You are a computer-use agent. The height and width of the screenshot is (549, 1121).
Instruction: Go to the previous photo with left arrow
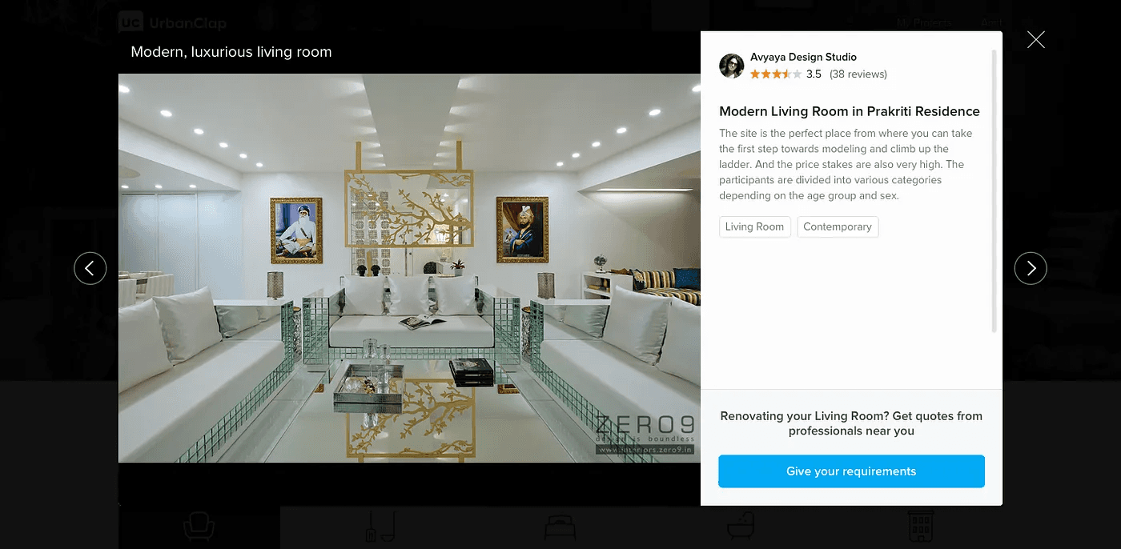tap(90, 268)
